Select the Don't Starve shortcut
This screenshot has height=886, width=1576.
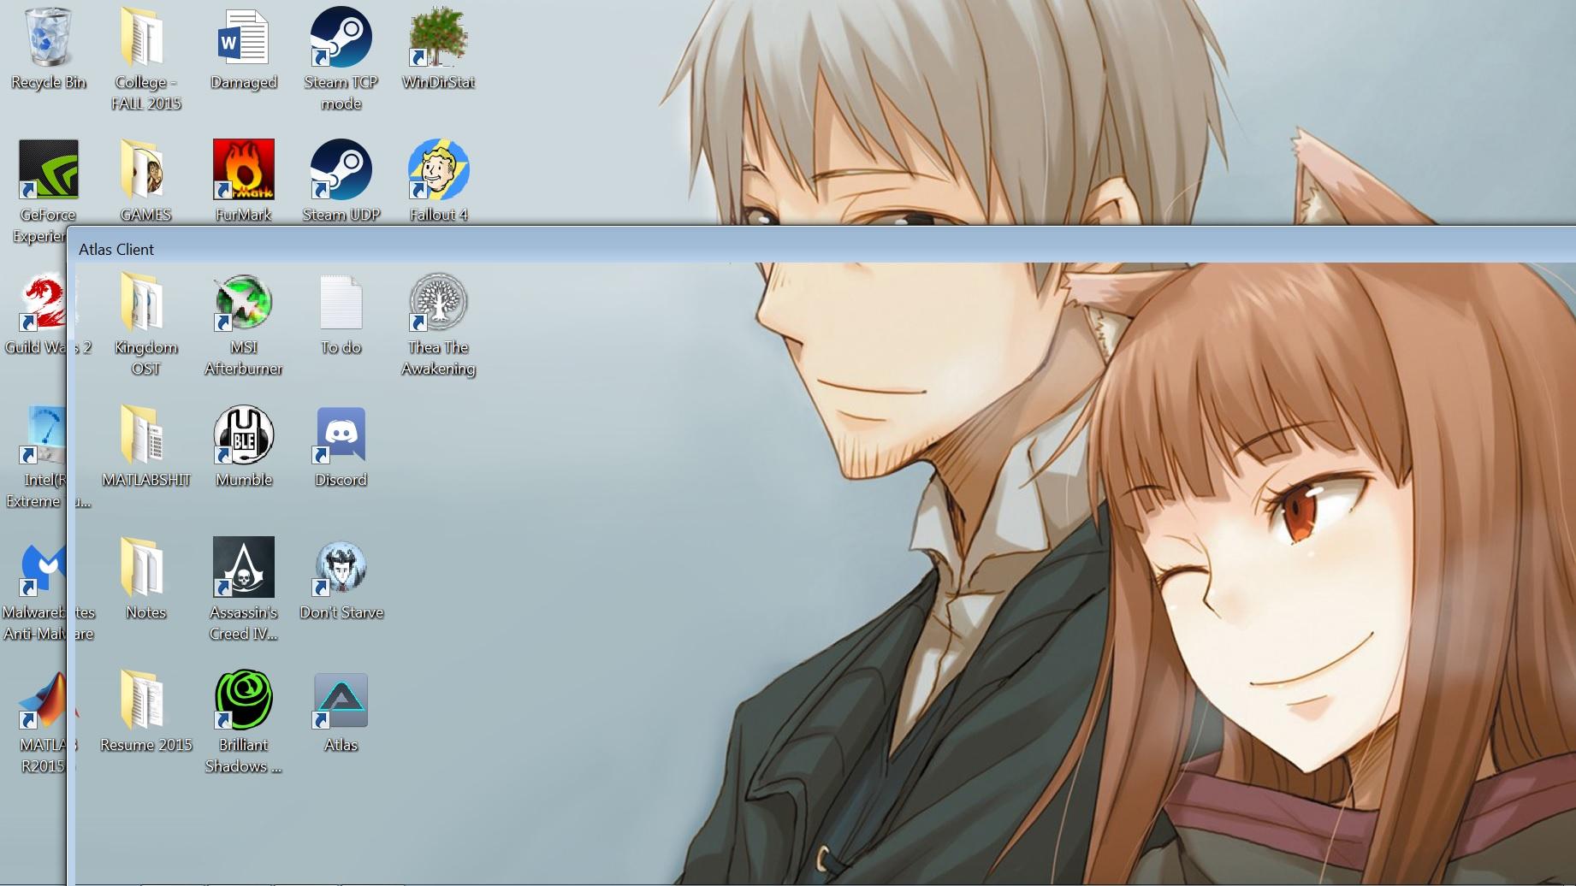coord(341,569)
